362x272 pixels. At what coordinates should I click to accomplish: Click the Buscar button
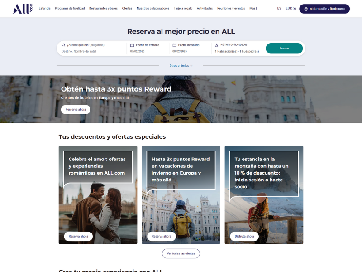pos(284,49)
